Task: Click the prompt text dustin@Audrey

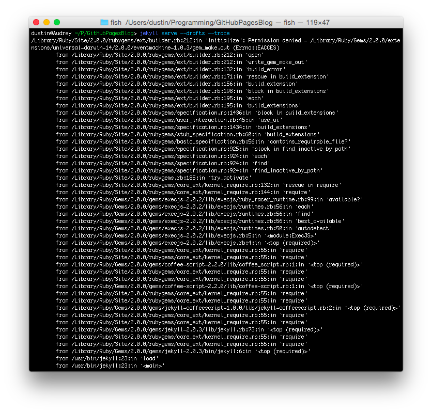Action: pyautogui.click(x=51, y=34)
